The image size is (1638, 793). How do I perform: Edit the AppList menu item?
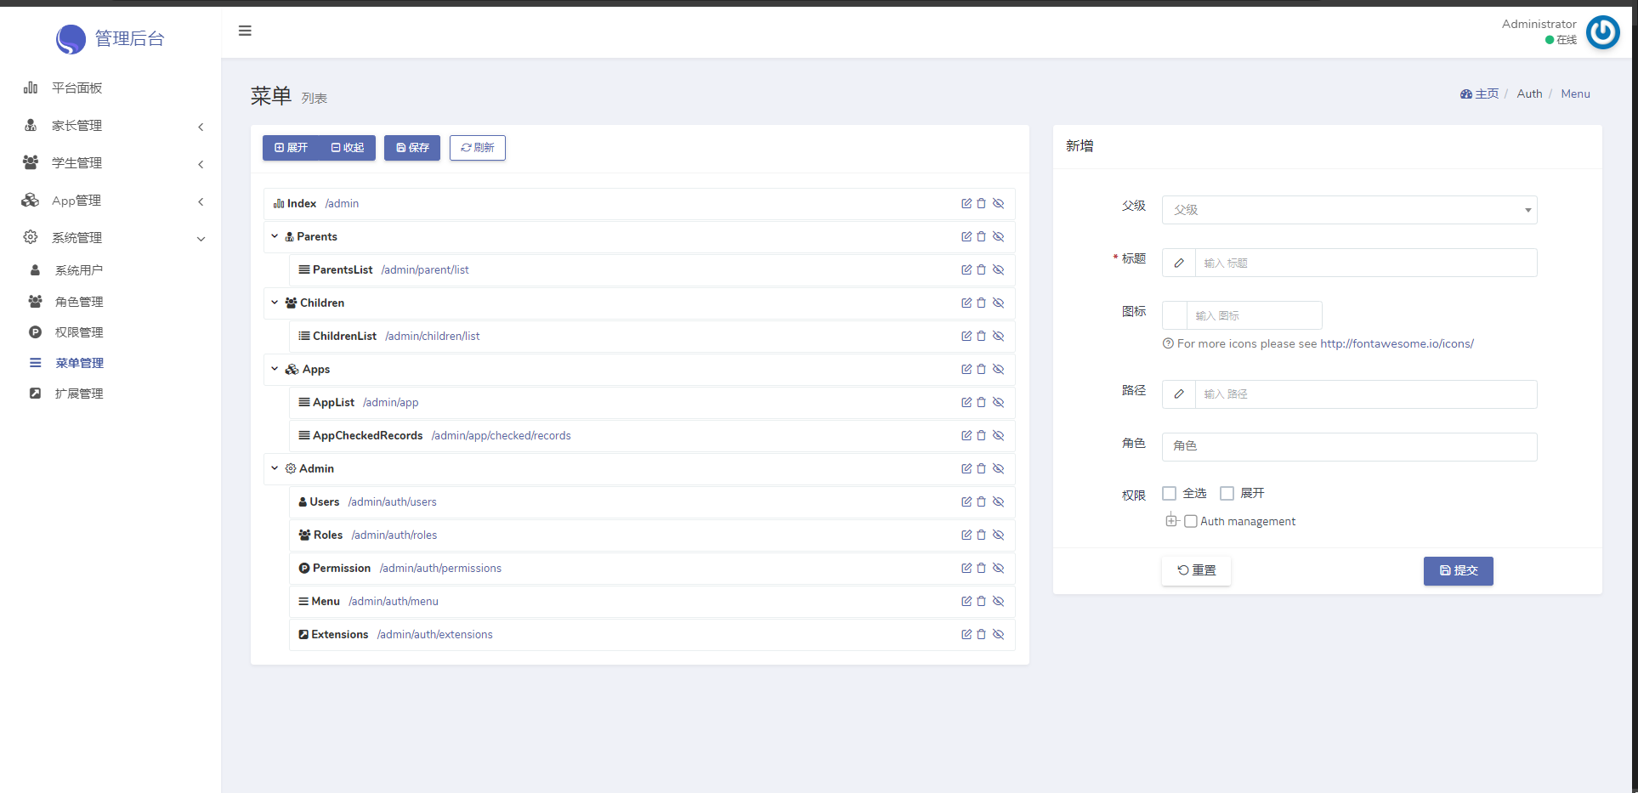[966, 403]
